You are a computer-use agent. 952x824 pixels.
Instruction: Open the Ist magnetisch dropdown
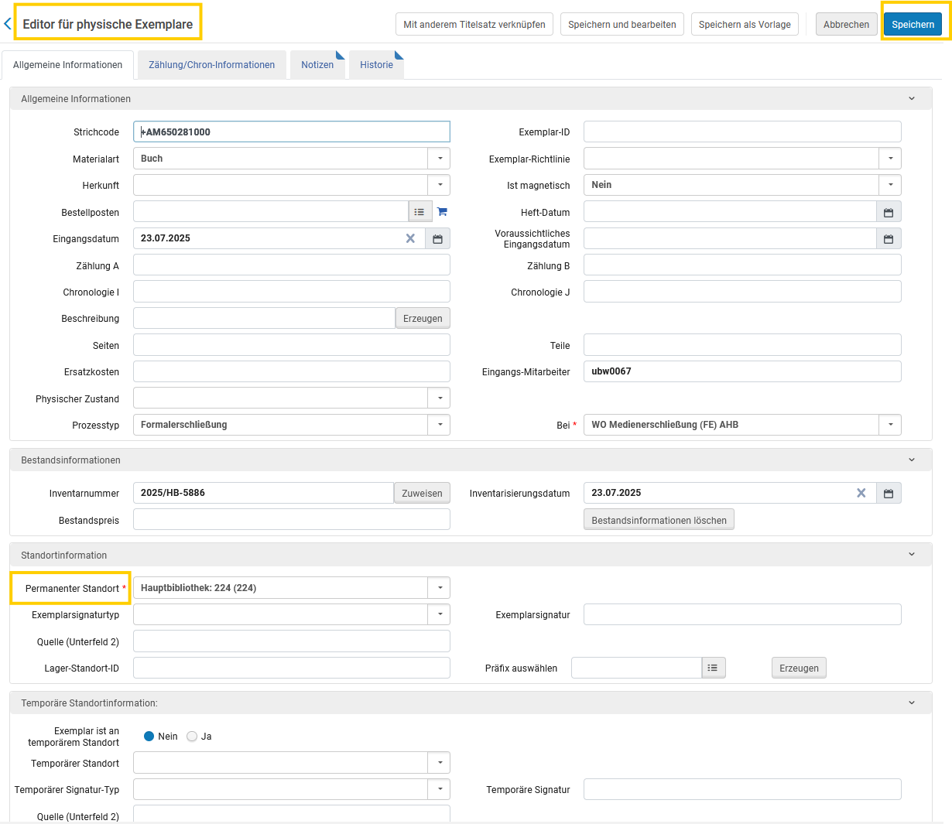[x=890, y=185]
